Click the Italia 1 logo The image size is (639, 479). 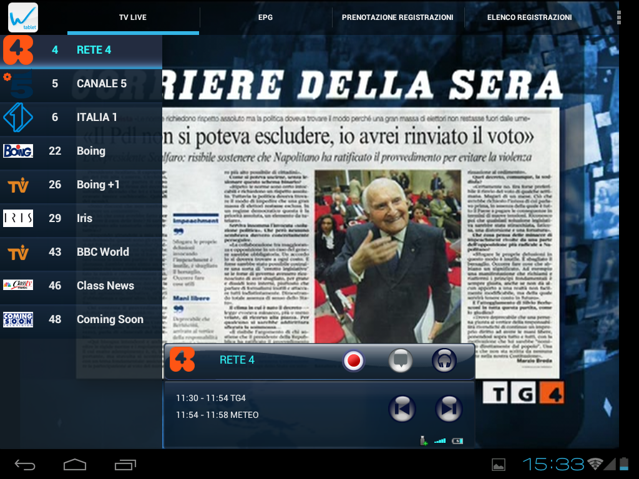click(18, 117)
